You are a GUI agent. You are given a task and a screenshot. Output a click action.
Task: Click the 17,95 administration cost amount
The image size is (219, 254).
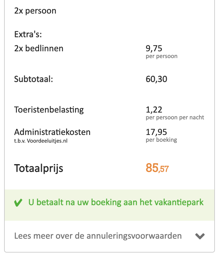[x=156, y=132]
